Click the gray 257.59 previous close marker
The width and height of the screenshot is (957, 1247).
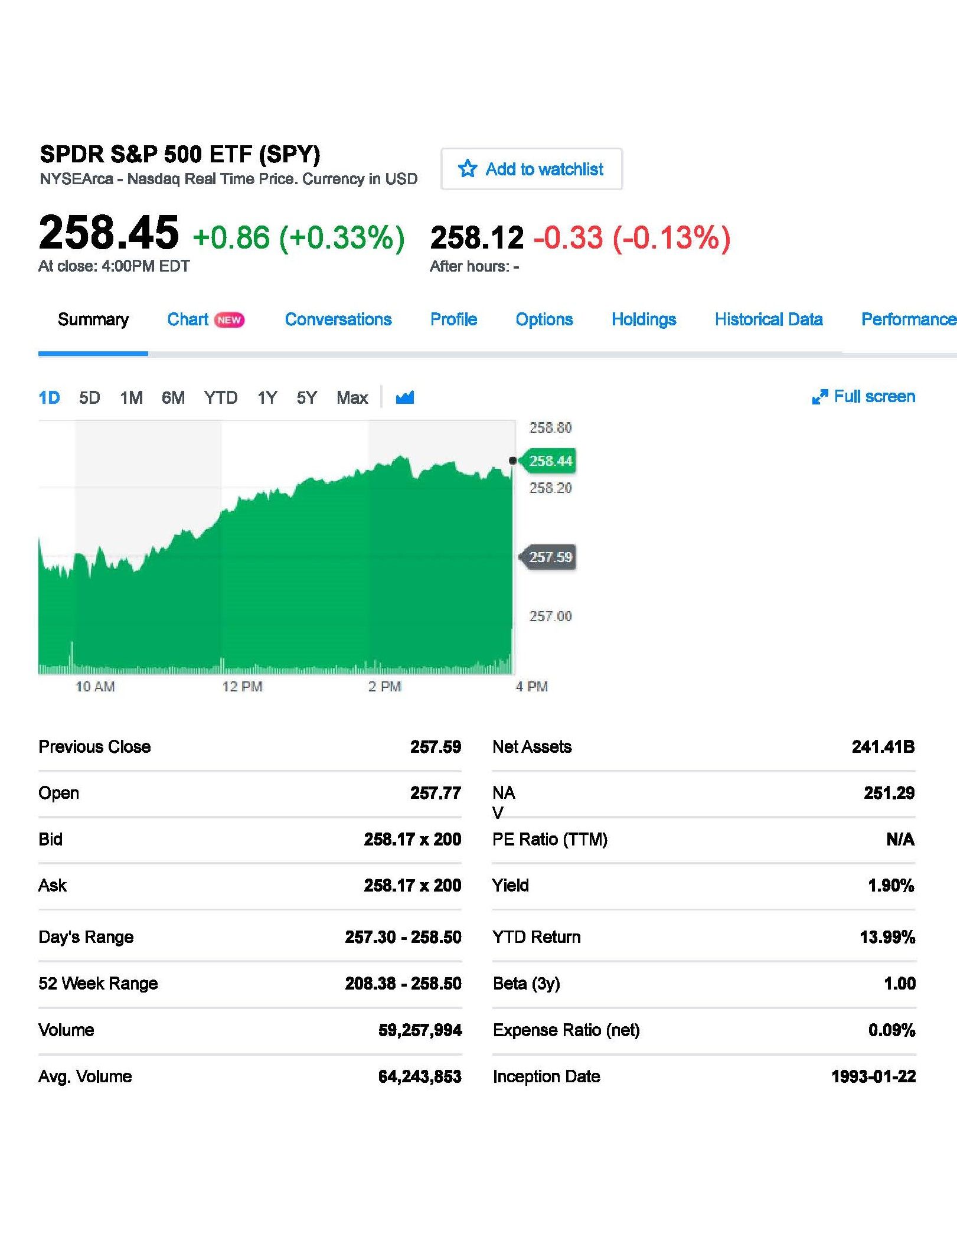[547, 557]
